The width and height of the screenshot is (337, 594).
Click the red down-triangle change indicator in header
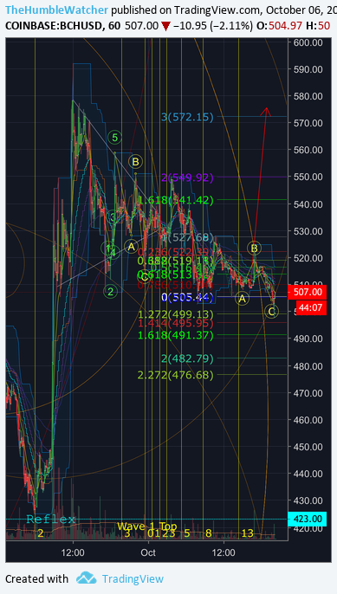pyautogui.click(x=165, y=26)
